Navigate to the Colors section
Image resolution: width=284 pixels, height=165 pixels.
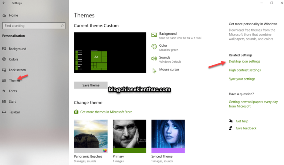click(13, 59)
